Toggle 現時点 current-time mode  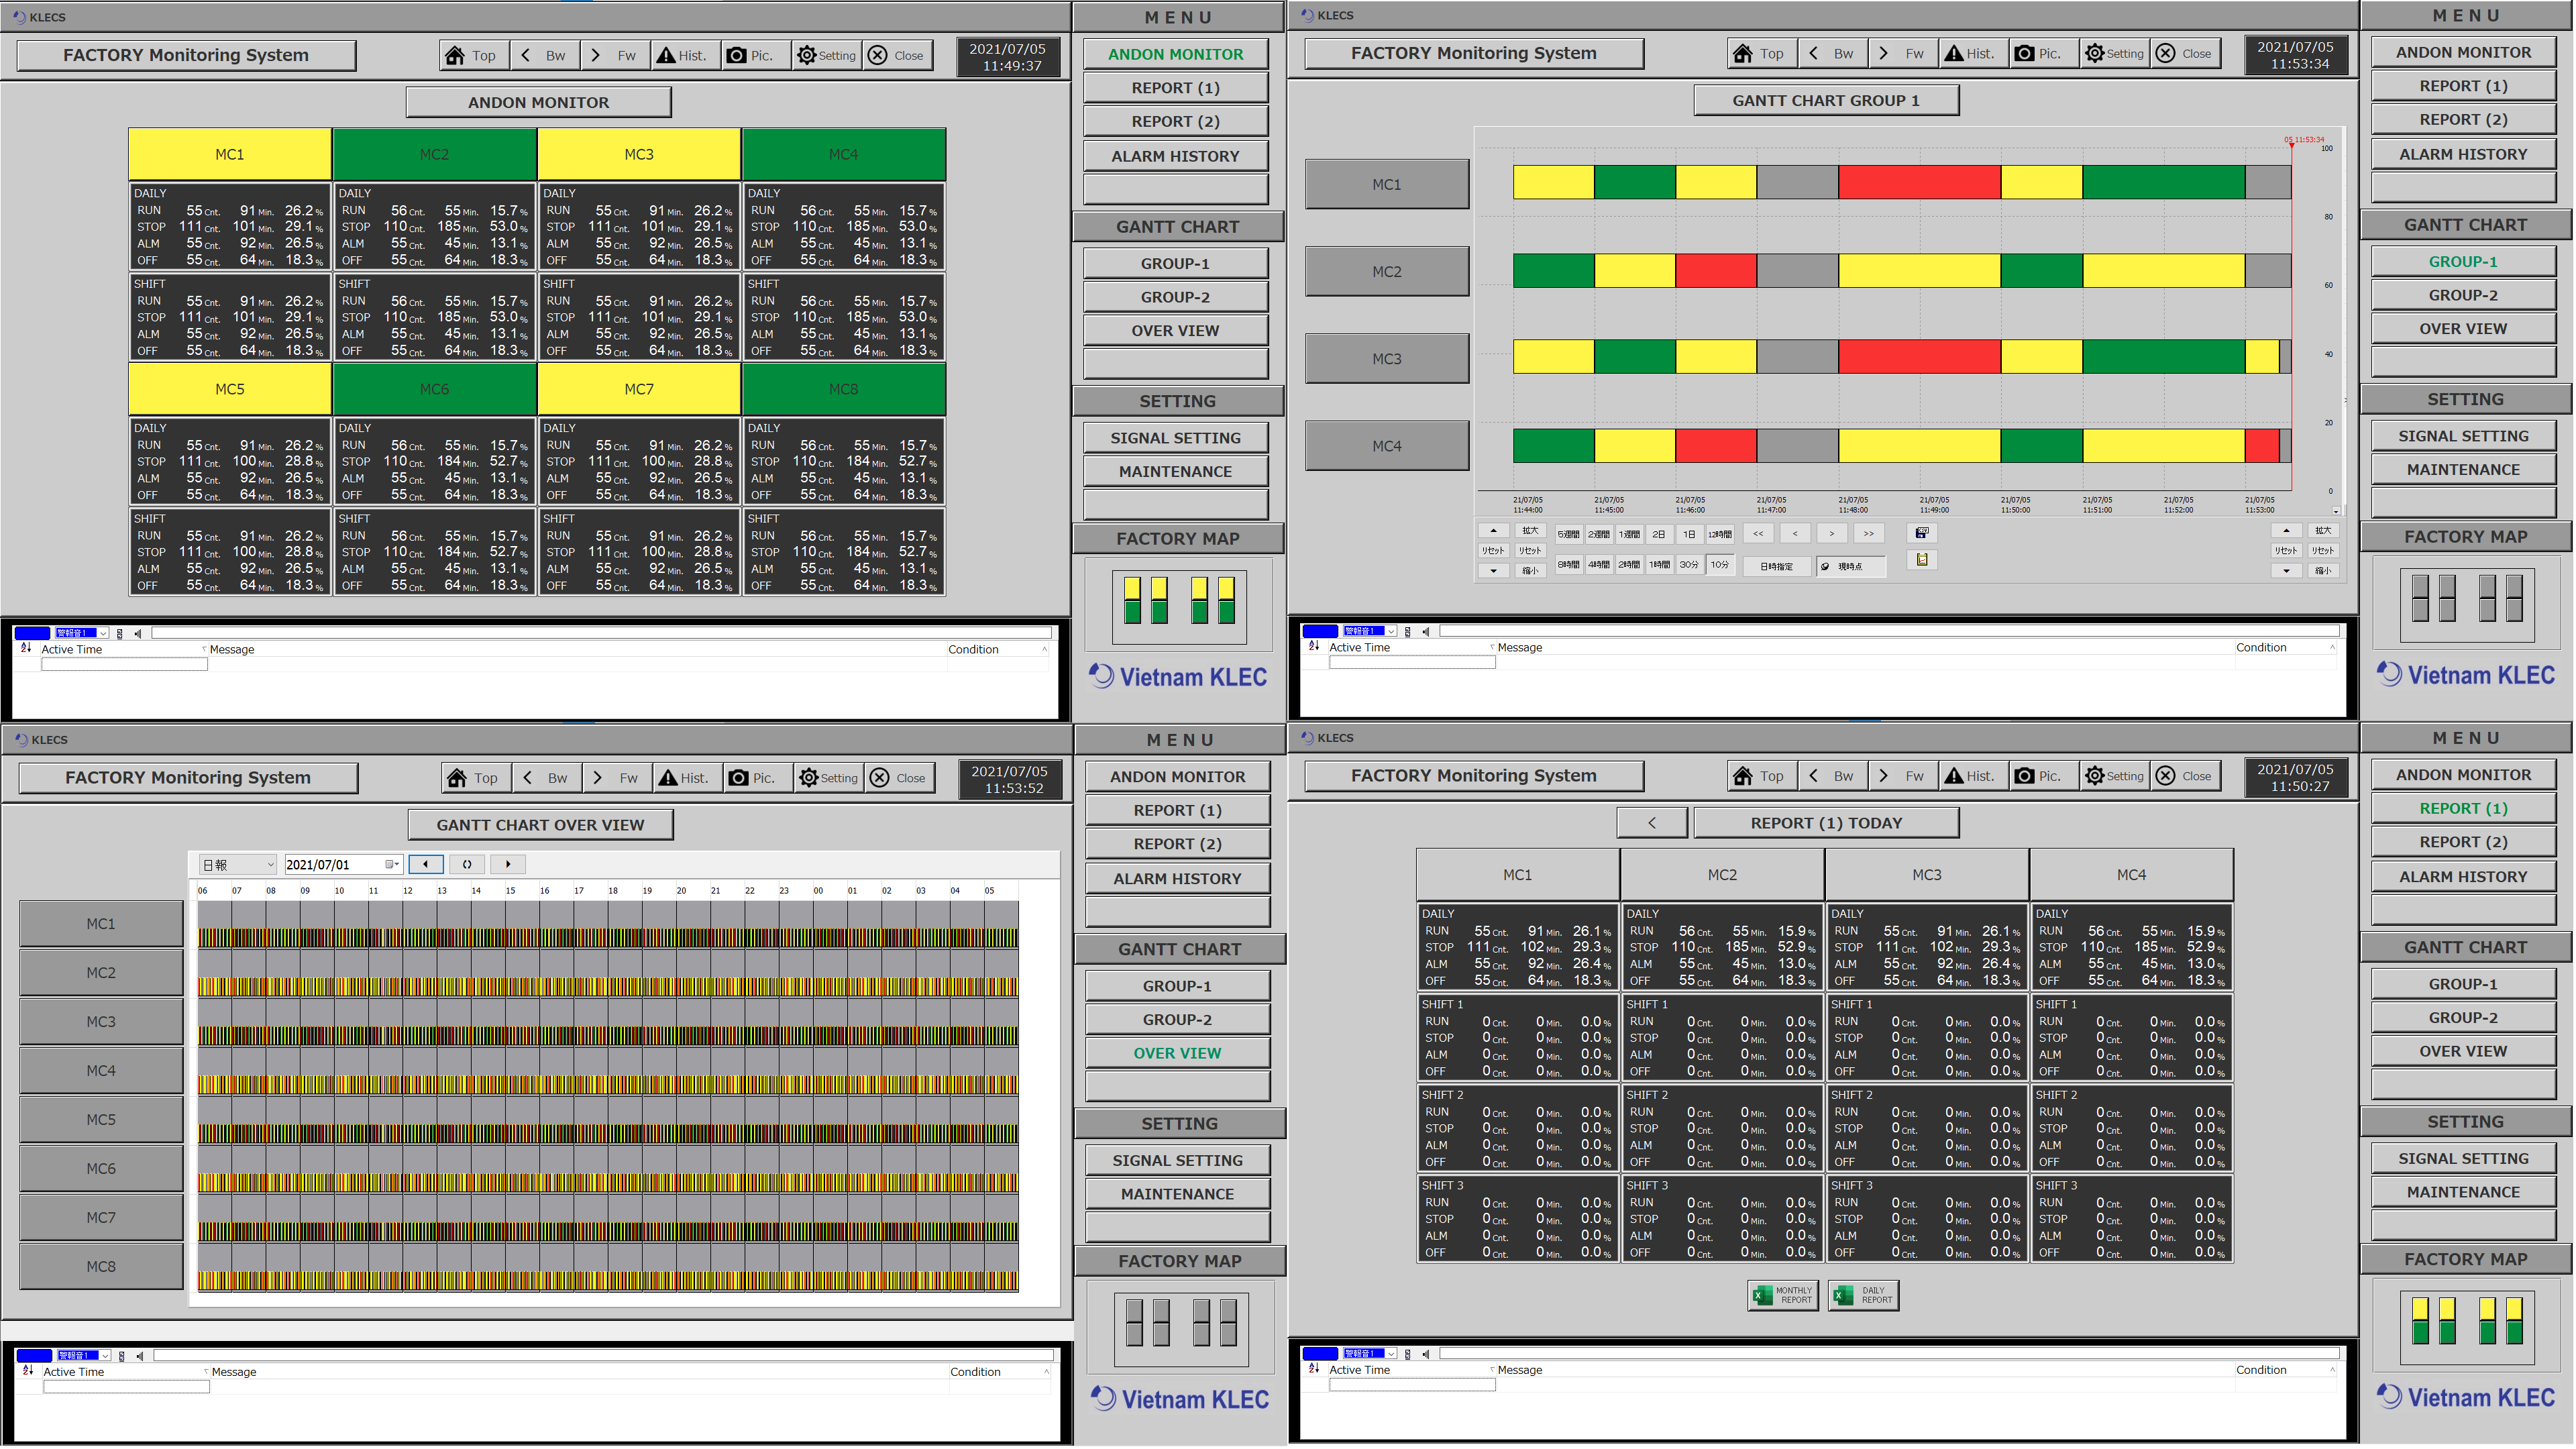tap(1852, 567)
